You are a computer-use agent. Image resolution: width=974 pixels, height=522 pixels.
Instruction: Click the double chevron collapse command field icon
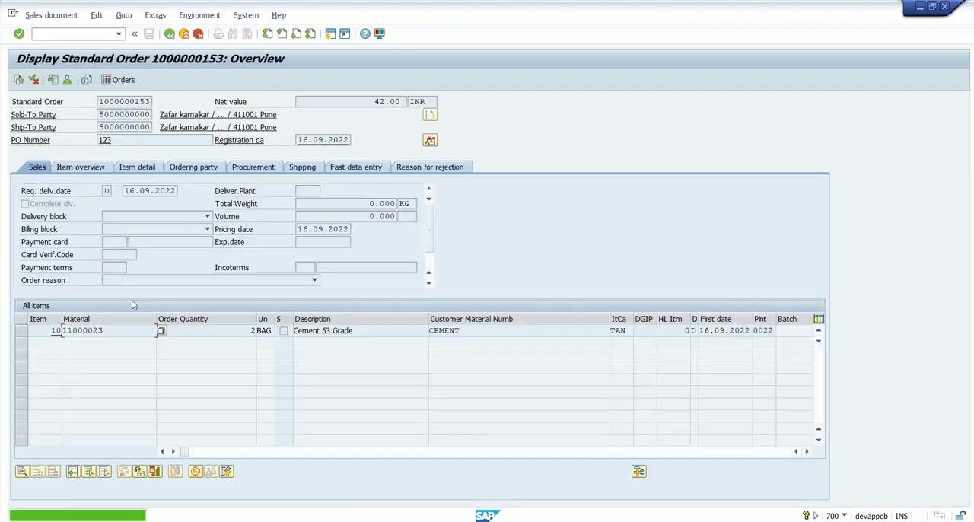135,33
